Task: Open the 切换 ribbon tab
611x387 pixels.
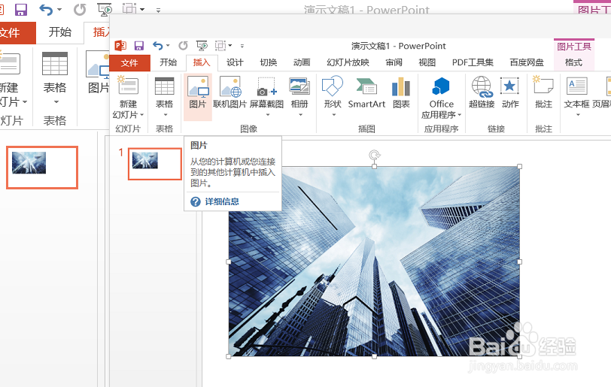Action: click(269, 62)
